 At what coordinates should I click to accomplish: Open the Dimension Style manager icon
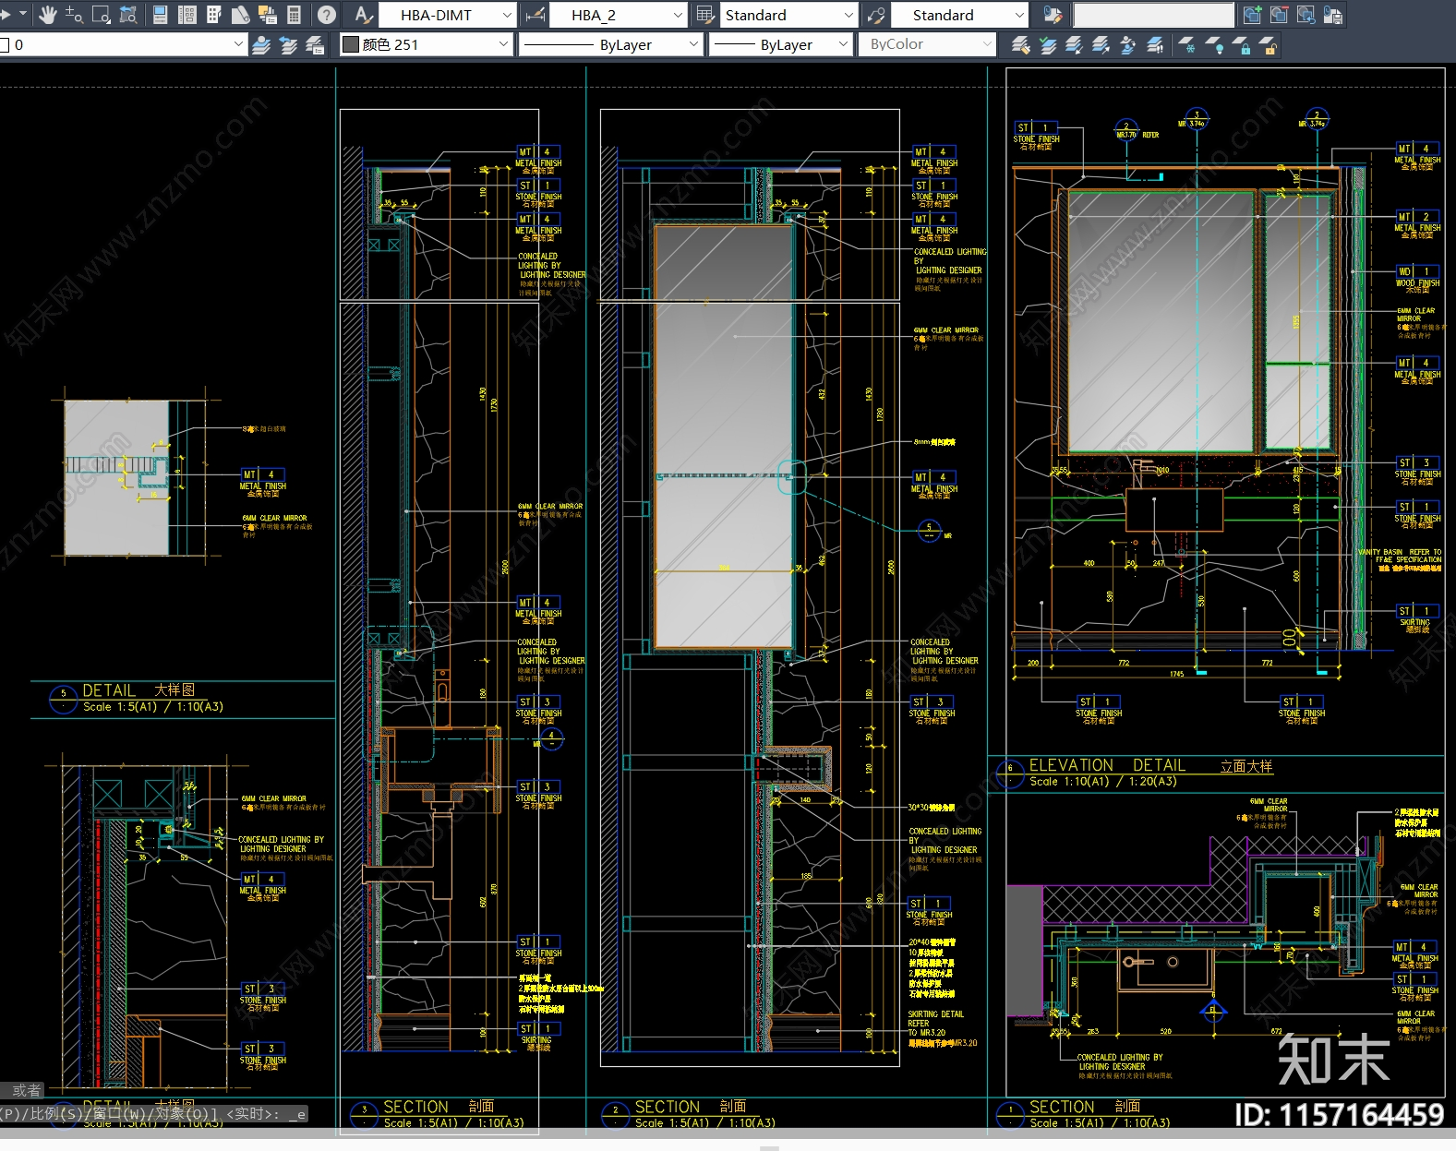534,15
